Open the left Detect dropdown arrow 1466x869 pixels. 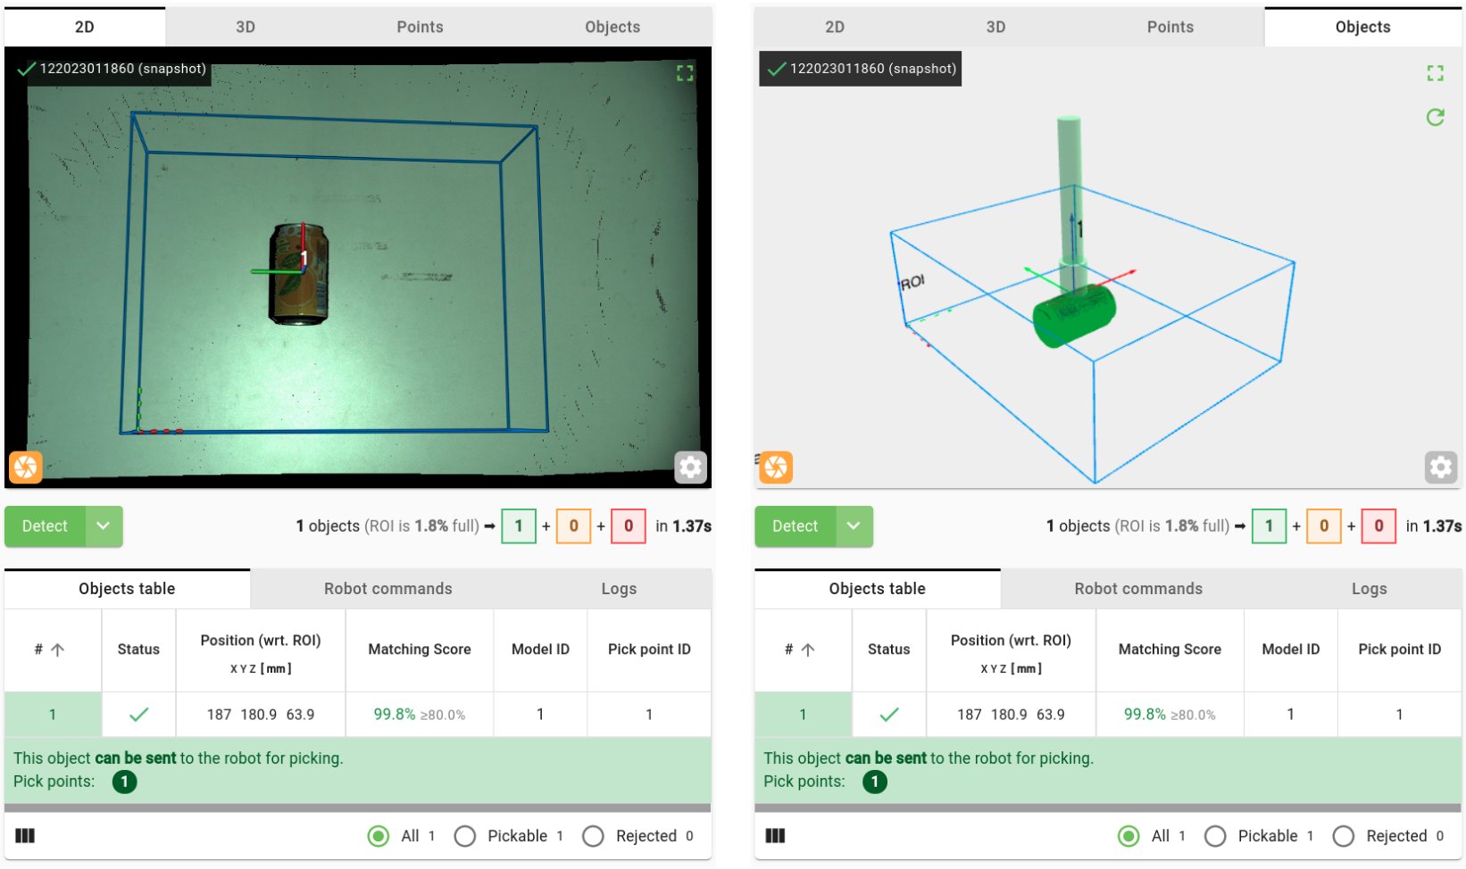click(104, 526)
